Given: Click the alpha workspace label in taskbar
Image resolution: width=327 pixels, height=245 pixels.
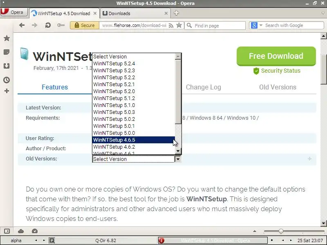Looking at the screenshot, I should 16,241.
